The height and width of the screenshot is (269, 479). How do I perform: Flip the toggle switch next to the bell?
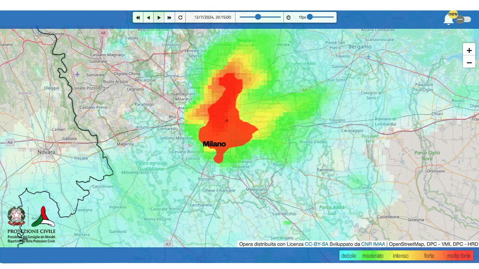click(x=462, y=19)
